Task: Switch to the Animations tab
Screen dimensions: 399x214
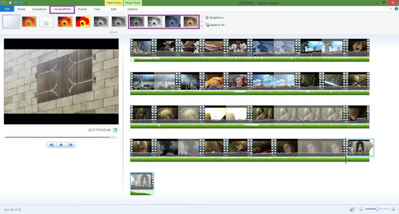Action: [x=39, y=9]
